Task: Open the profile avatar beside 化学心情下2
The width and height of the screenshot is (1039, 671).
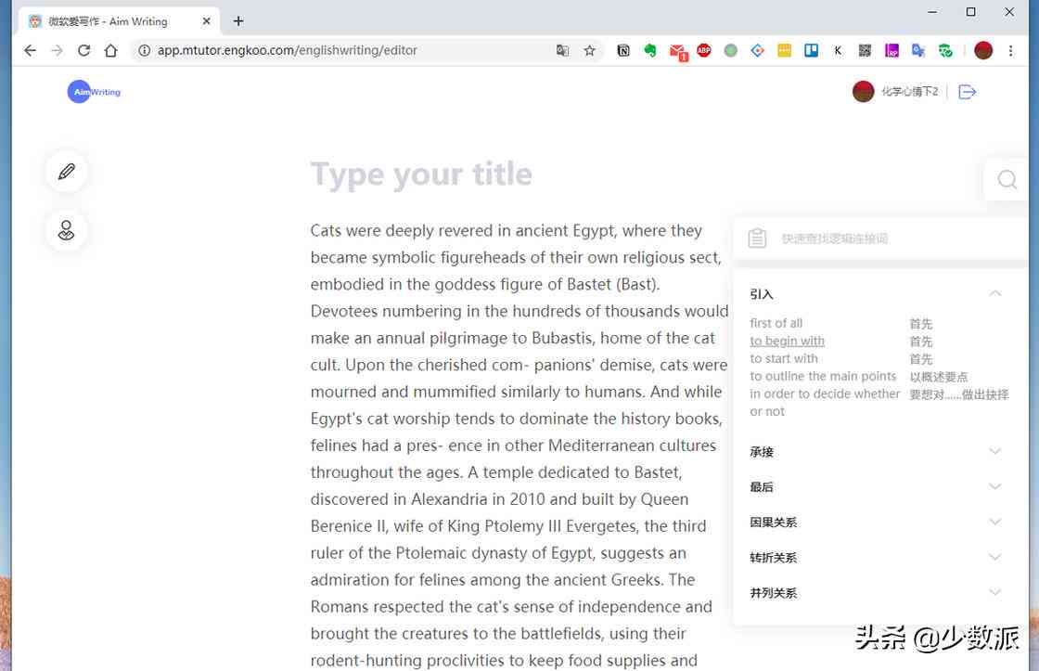Action: point(863,92)
